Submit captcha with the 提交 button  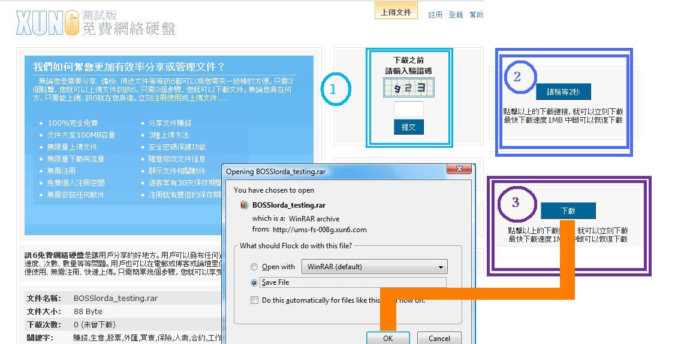tap(409, 127)
